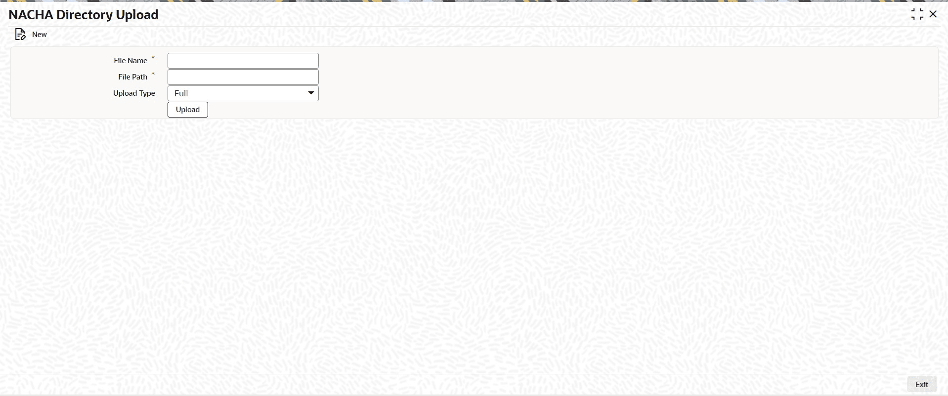Click the File Path label
Screen dimensions: 948x396
(x=133, y=77)
